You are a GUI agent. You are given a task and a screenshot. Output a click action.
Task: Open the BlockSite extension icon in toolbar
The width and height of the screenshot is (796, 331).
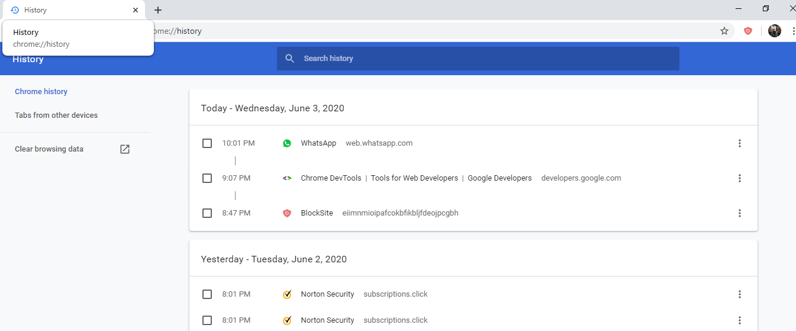pyautogui.click(x=748, y=31)
